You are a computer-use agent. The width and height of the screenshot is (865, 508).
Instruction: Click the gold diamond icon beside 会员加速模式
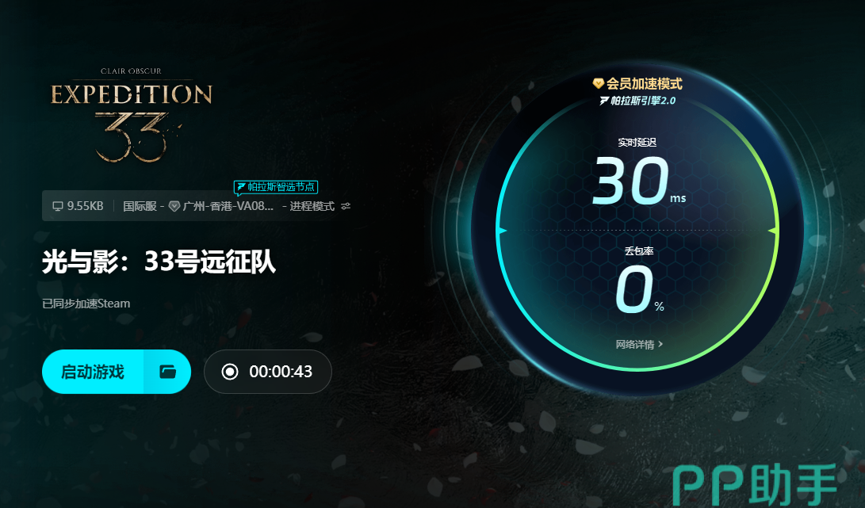[x=599, y=83]
